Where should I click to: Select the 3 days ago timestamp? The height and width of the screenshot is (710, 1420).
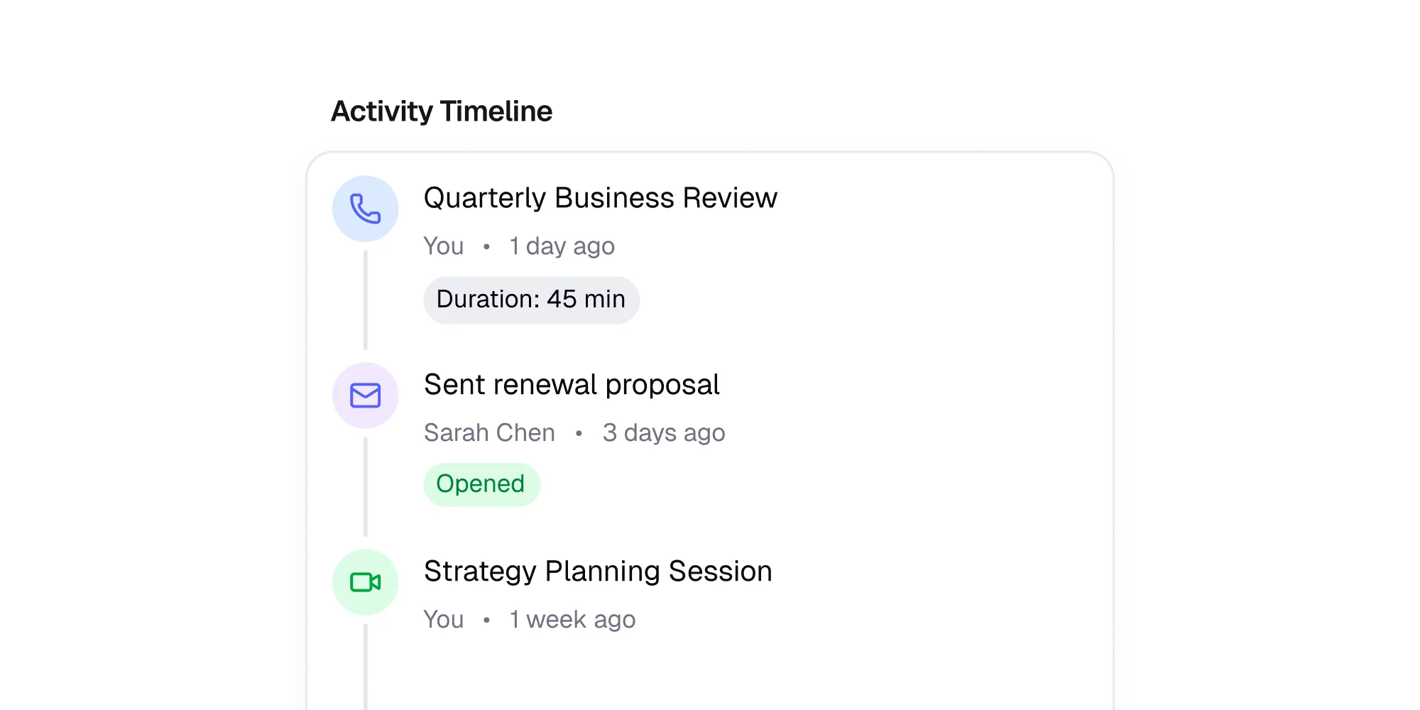point(663,432)
